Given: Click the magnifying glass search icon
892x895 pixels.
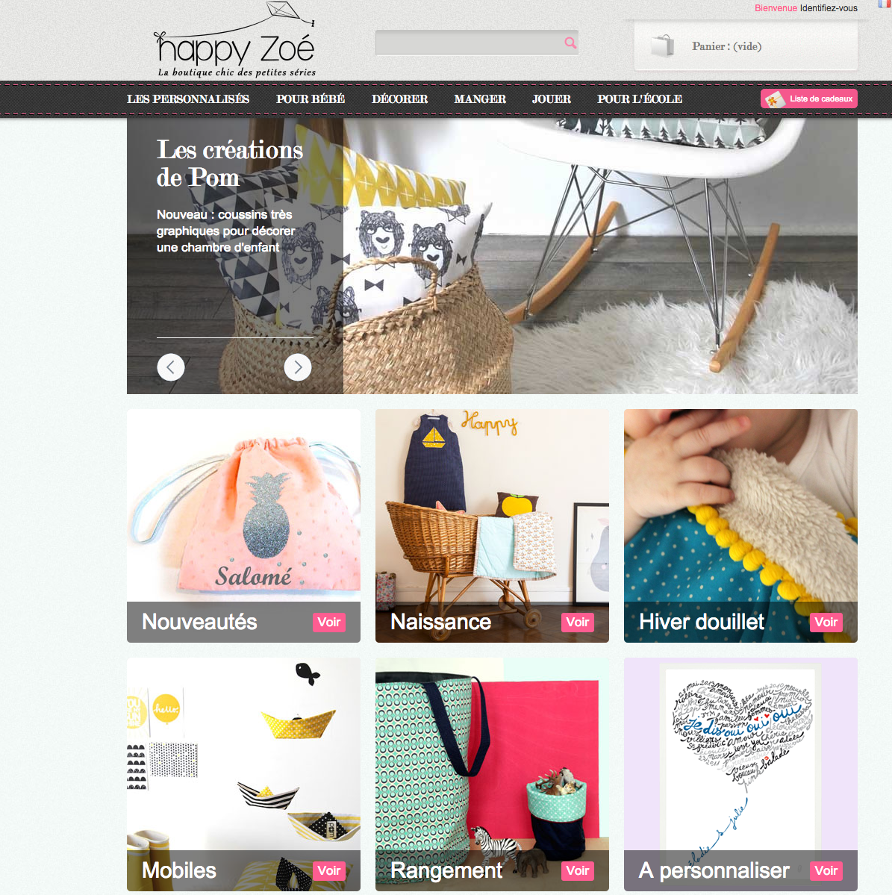Looking at the screenshot, I should coord(570,43).
